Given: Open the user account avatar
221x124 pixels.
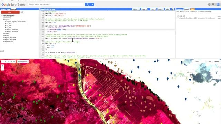Looking at the screenshot, I should (x=218, y=4).
